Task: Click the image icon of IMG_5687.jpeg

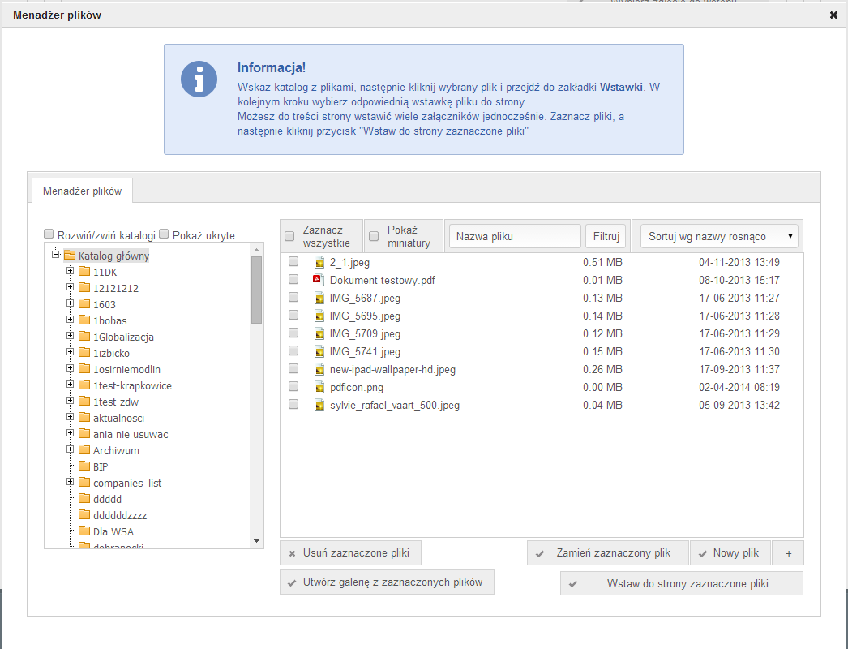Action: (319, 299)
